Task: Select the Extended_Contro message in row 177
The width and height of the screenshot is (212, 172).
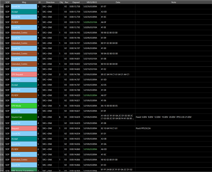Action: pyautogui.click(x=24, y=159)
